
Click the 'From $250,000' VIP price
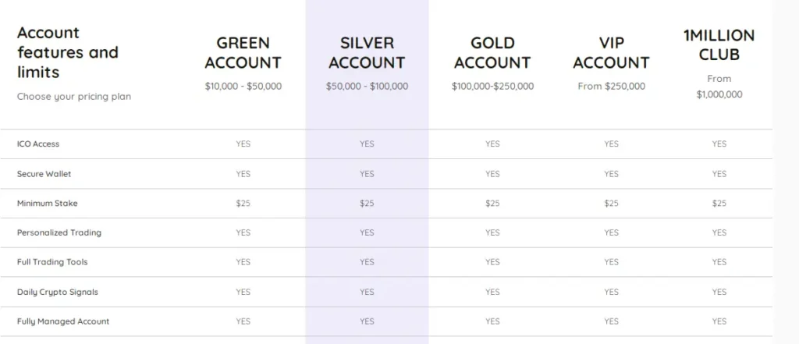(x=612, y=87)
